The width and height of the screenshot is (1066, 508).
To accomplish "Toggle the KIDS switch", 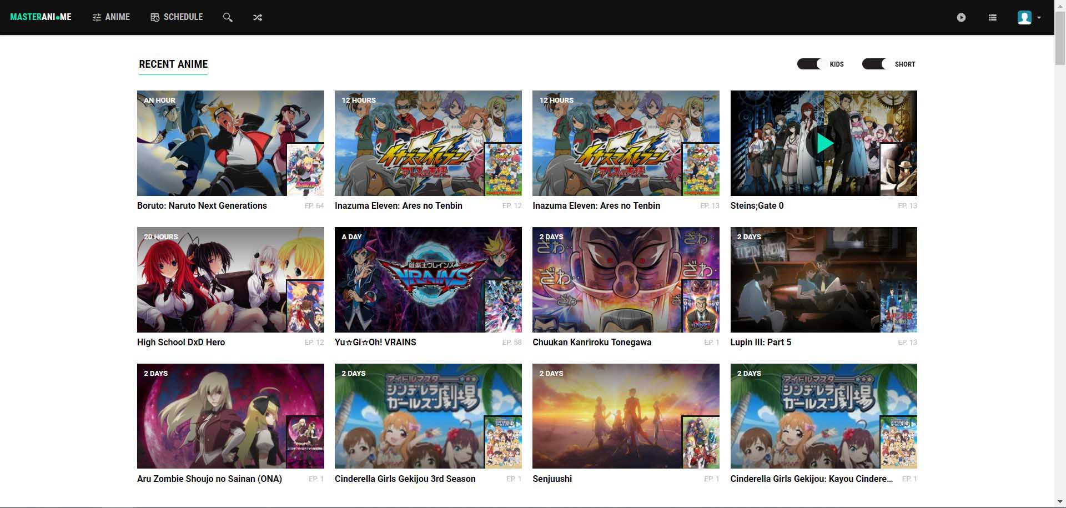I will pos(811,64).
